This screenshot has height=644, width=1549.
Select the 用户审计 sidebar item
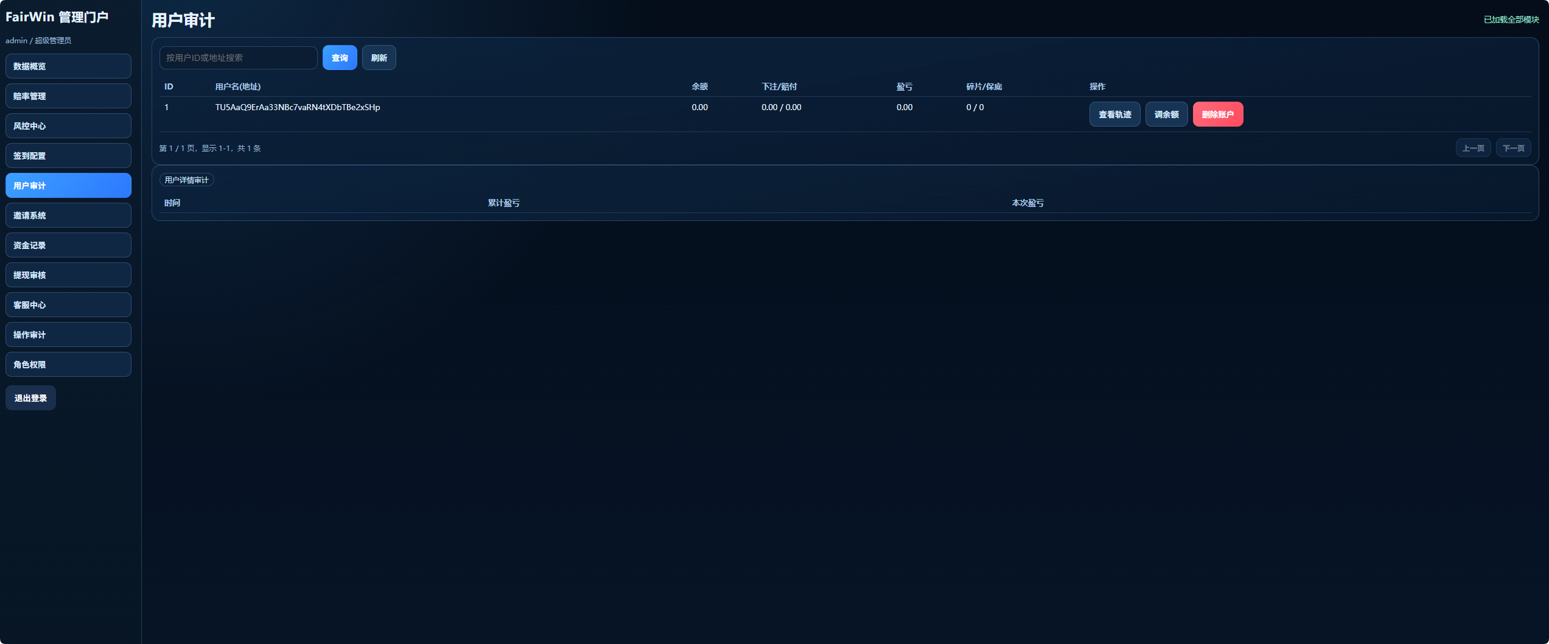[x=68, y=186]
